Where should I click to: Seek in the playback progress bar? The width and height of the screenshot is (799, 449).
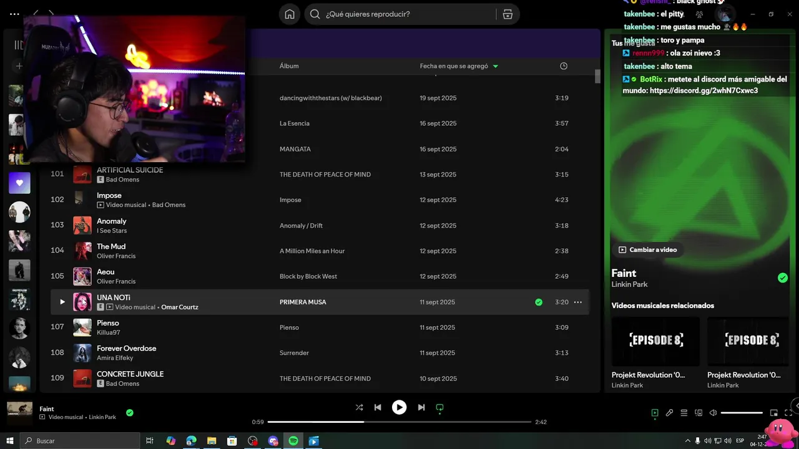click(x=399, y=422)
